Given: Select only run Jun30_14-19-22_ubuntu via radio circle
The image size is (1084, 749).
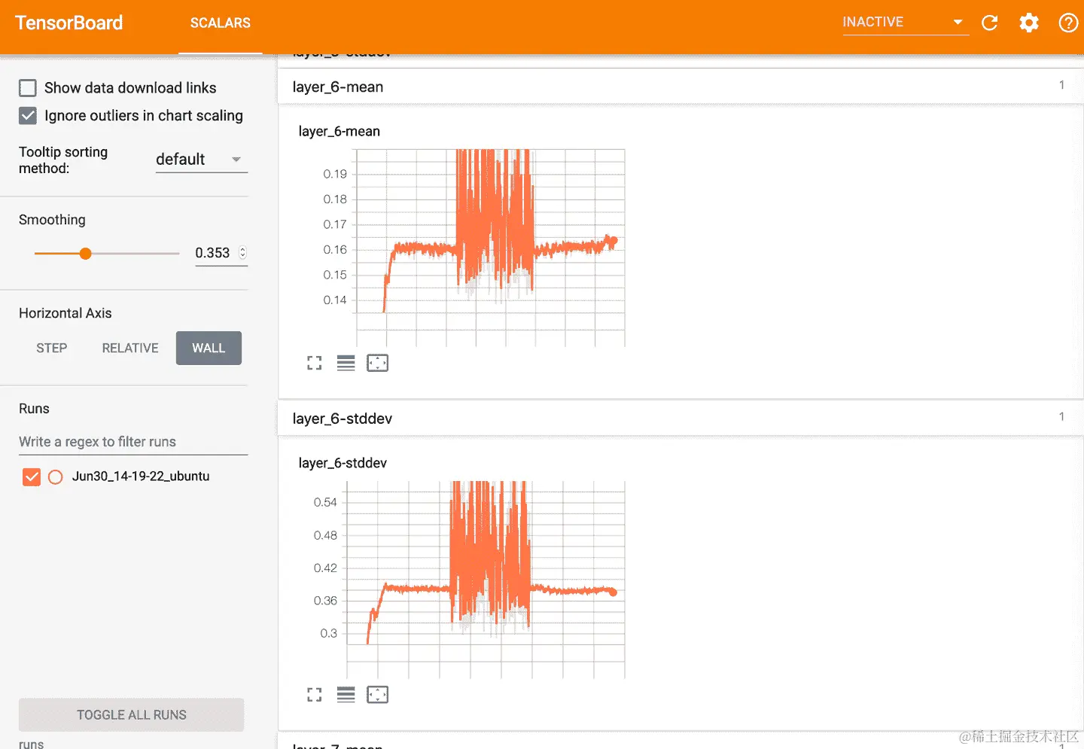Looking at the screenshot, I should coord(56,476).
